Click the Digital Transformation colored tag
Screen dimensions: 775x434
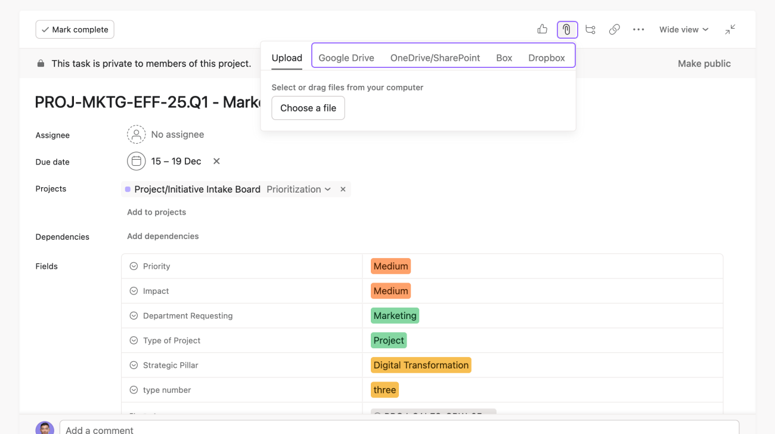click(x=421, y=365)
